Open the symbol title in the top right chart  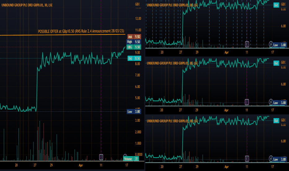172,5
